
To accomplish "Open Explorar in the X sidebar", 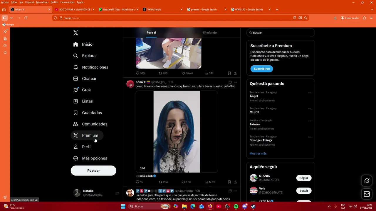I will (x=85, y=56).
